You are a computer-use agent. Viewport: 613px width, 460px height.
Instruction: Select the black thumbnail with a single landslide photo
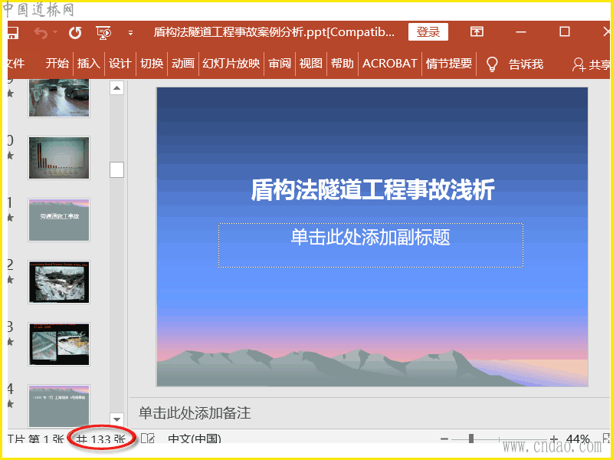tap(59, 282)
